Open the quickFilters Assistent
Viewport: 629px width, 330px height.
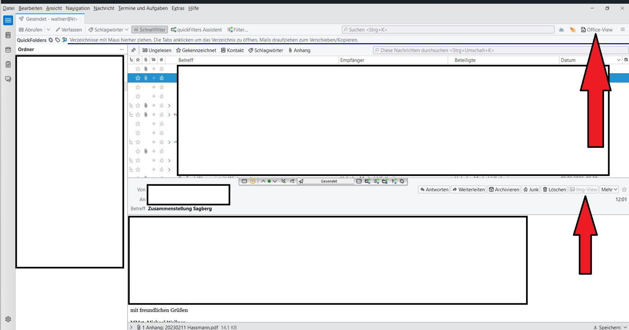[x=196, y=29]
